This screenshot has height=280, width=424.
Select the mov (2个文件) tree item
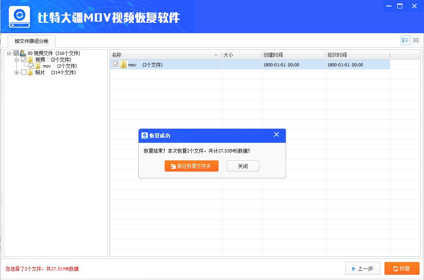point(60,66)
